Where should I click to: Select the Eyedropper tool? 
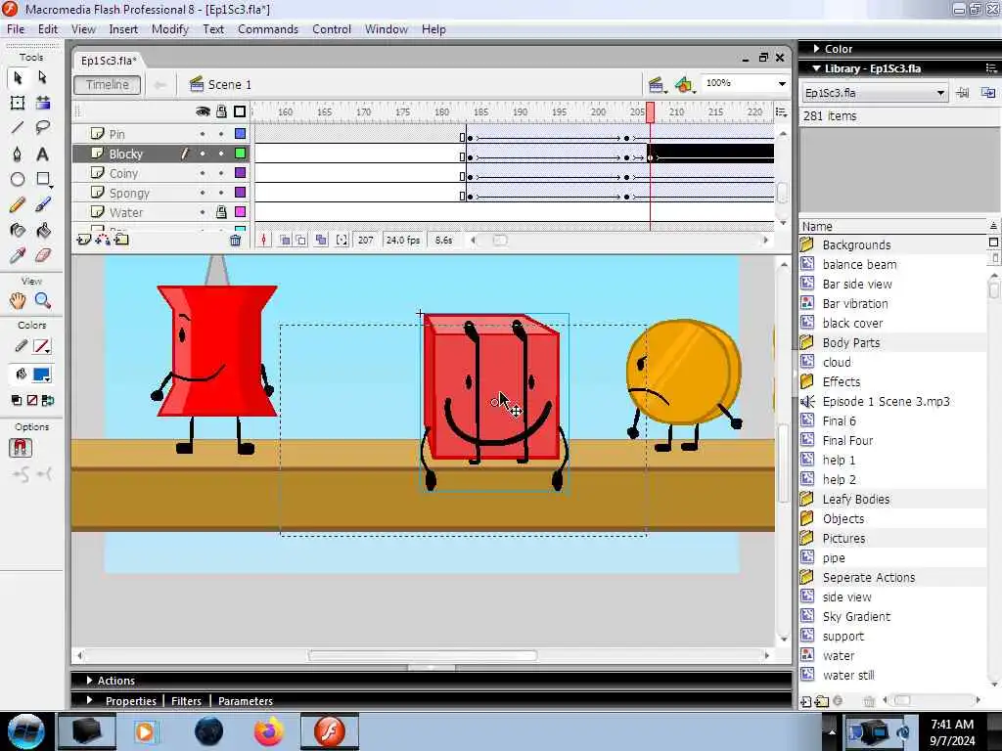(18, 256)
